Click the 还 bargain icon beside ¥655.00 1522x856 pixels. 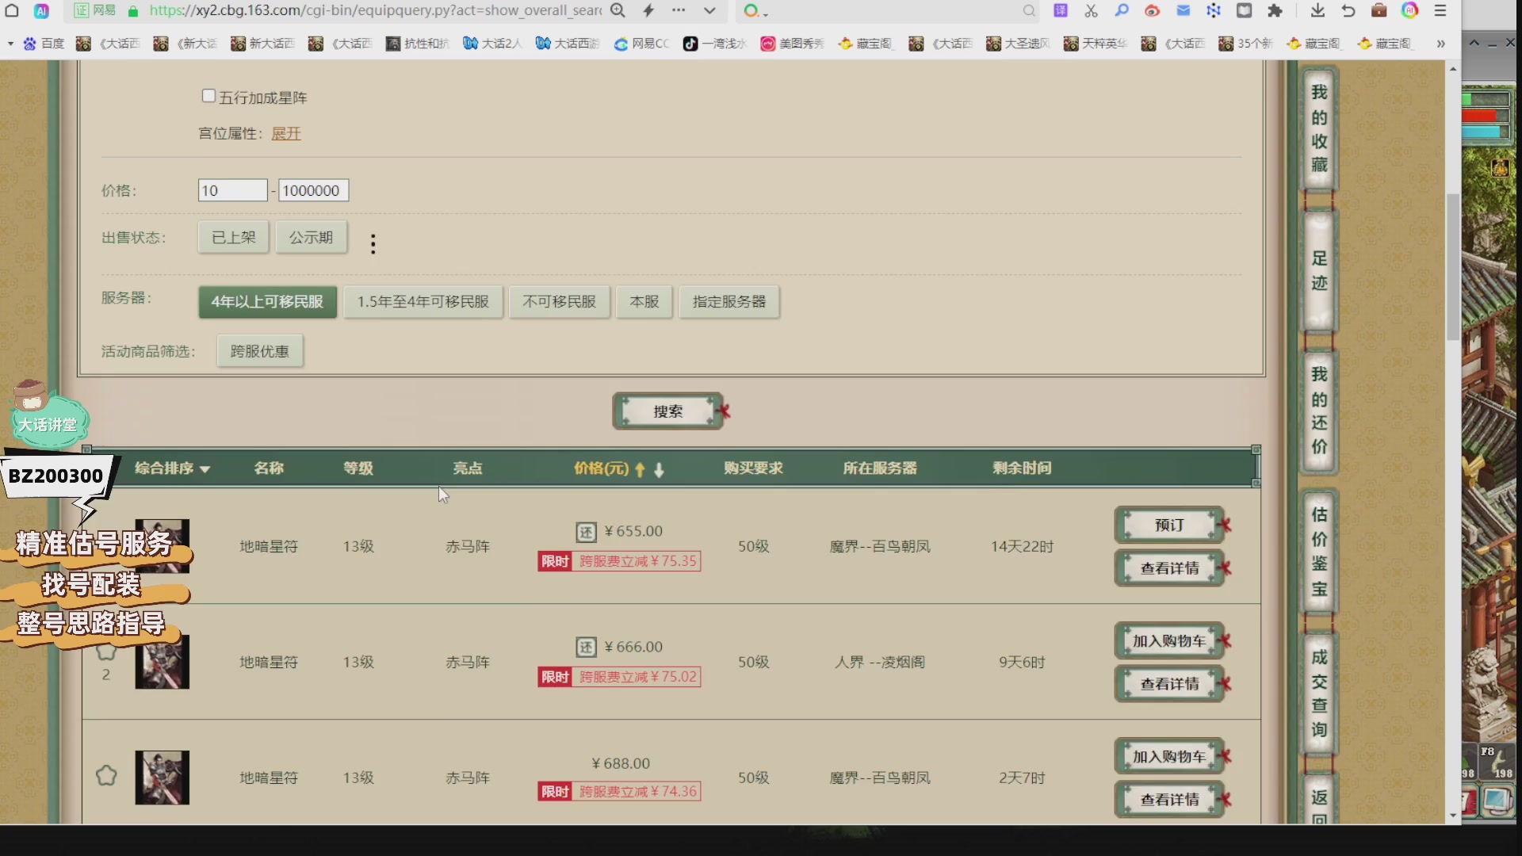point(586,532)
